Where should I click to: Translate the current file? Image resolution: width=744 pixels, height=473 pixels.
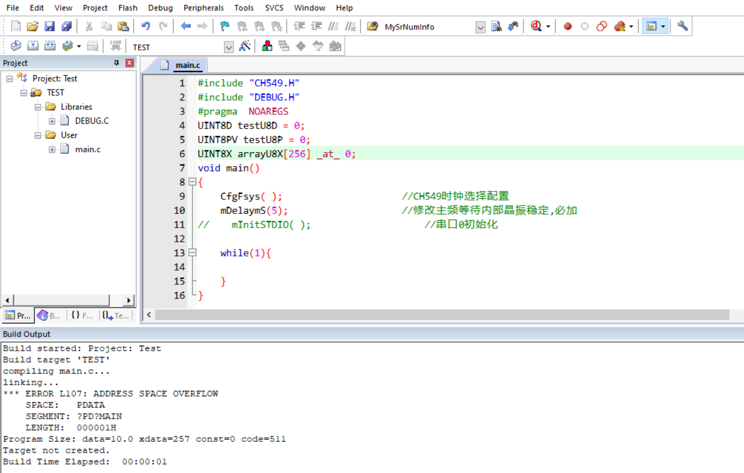tap(16, 46)
